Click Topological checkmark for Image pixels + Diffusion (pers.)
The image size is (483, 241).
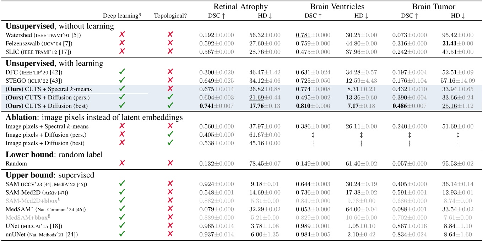[170, 135]
